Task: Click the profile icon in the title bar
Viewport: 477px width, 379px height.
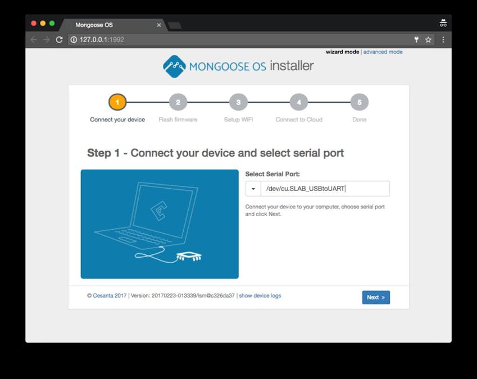Action: pos(443,22)
